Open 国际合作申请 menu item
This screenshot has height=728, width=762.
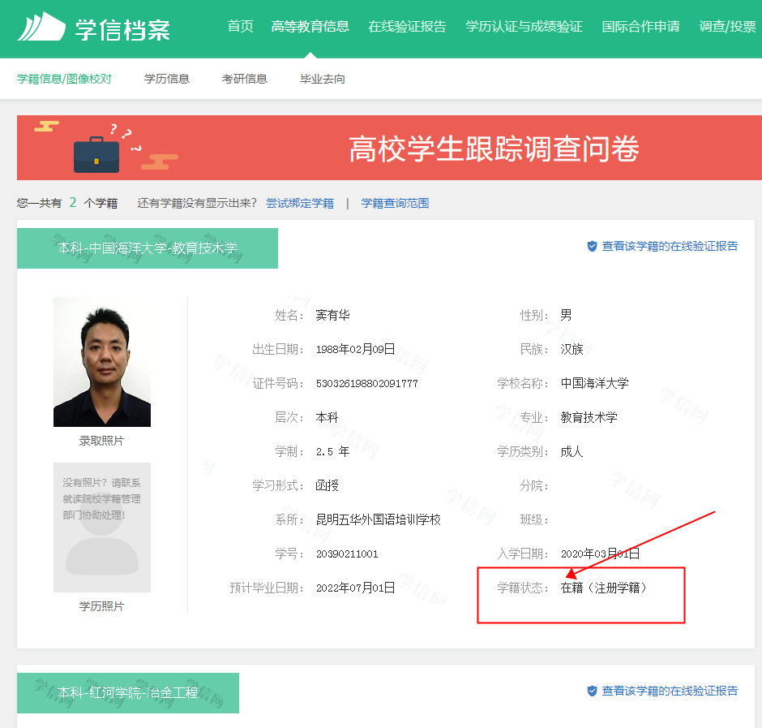tap(640, 26)
